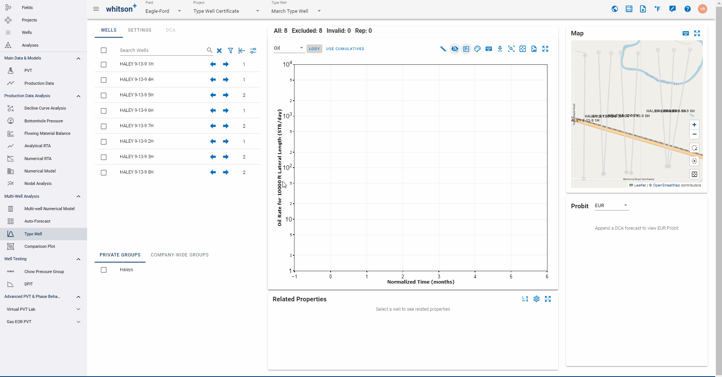722x377 pixels.
Task: Go to Fields in sidebar
Action: point(27,8)
